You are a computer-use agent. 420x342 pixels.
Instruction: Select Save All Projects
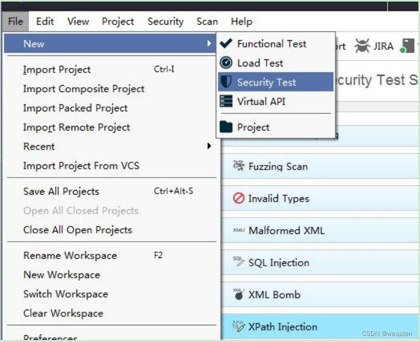[x=61, y=191]
